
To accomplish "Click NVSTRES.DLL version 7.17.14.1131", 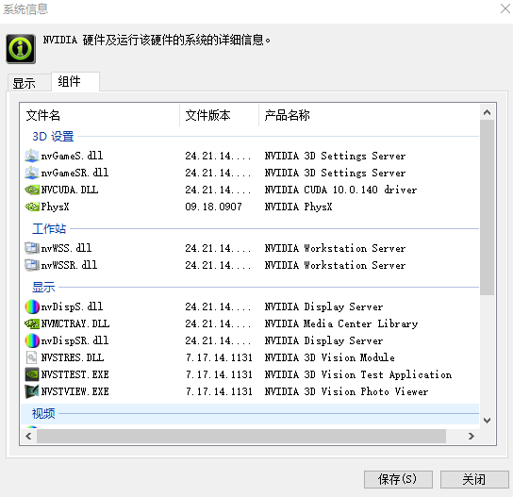I will (x=219, y=357).
